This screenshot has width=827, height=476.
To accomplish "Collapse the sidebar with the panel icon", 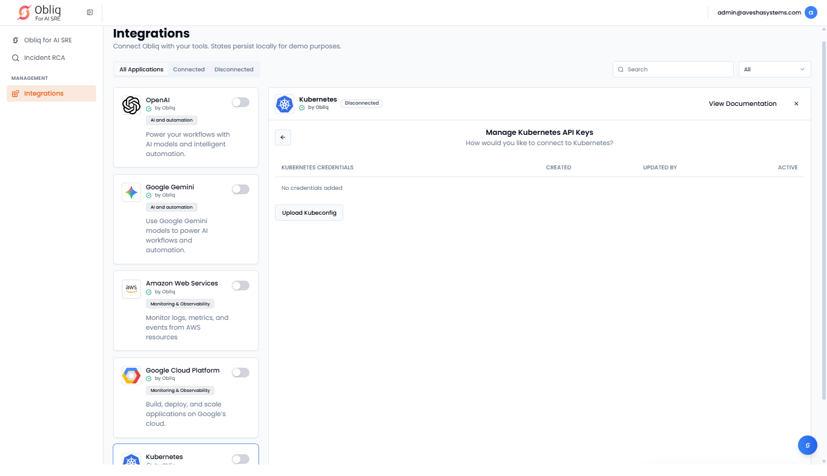I will (90, 12).
